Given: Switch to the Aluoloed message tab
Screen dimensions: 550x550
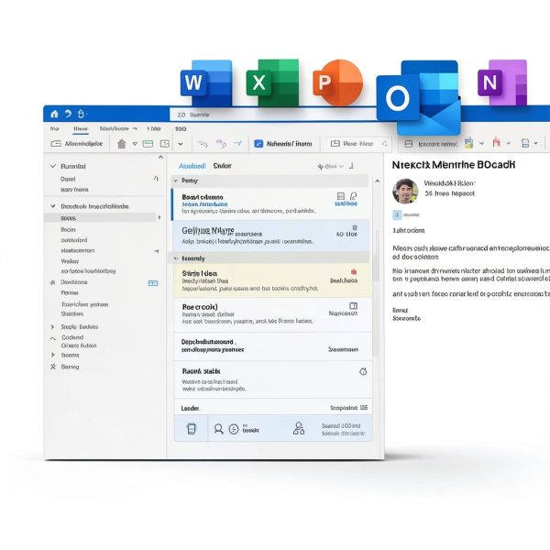Looking at the screenshot, I should pos(192,166).
